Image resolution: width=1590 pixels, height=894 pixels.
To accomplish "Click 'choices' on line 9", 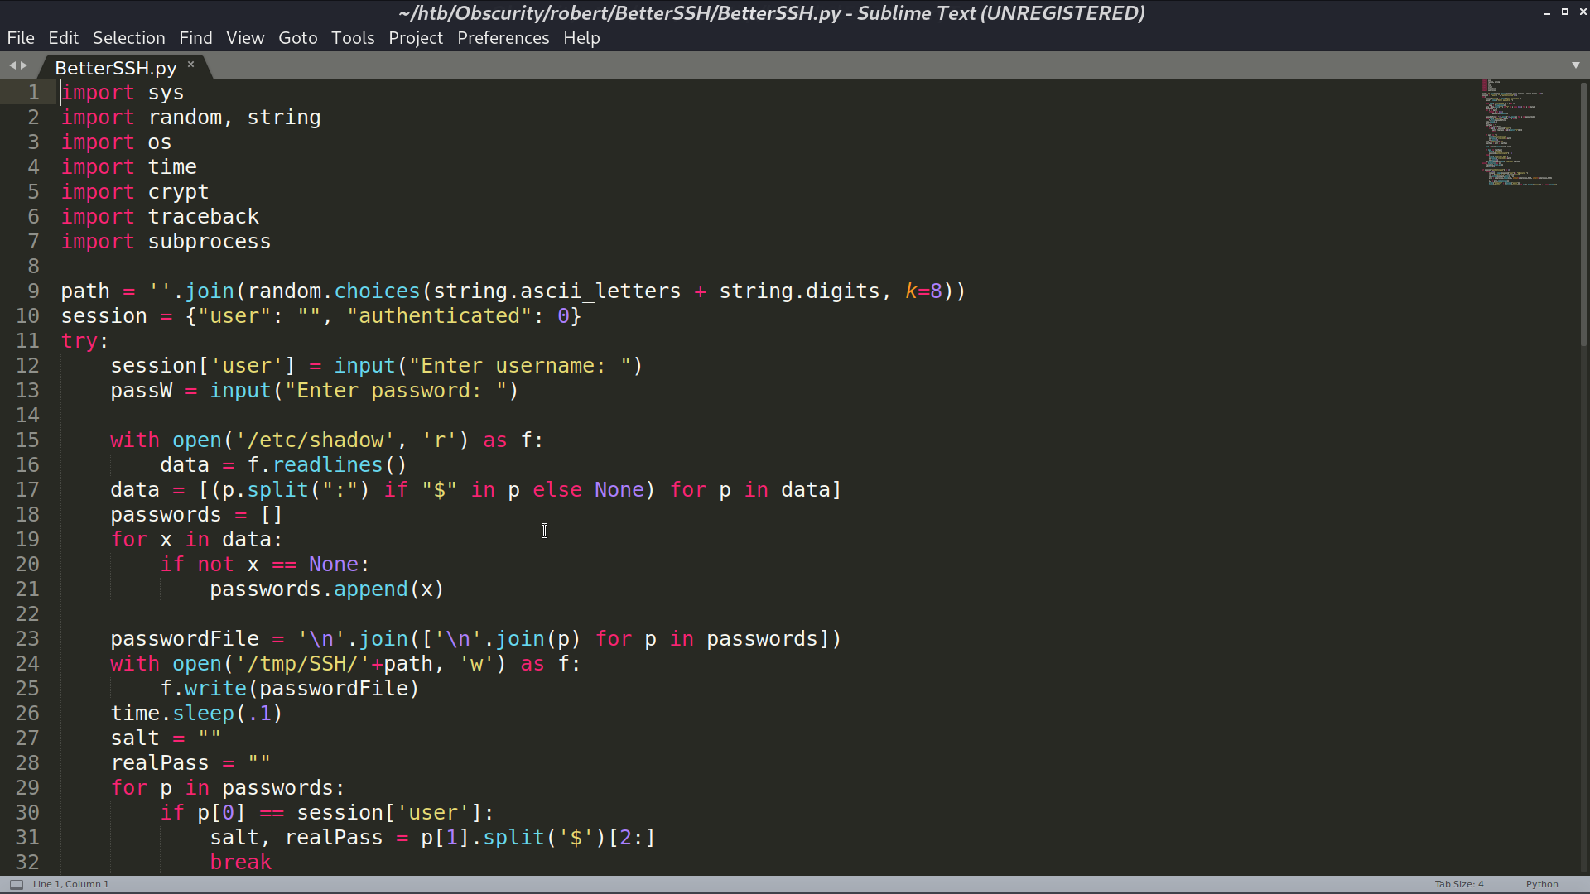I will pos(377,291).
